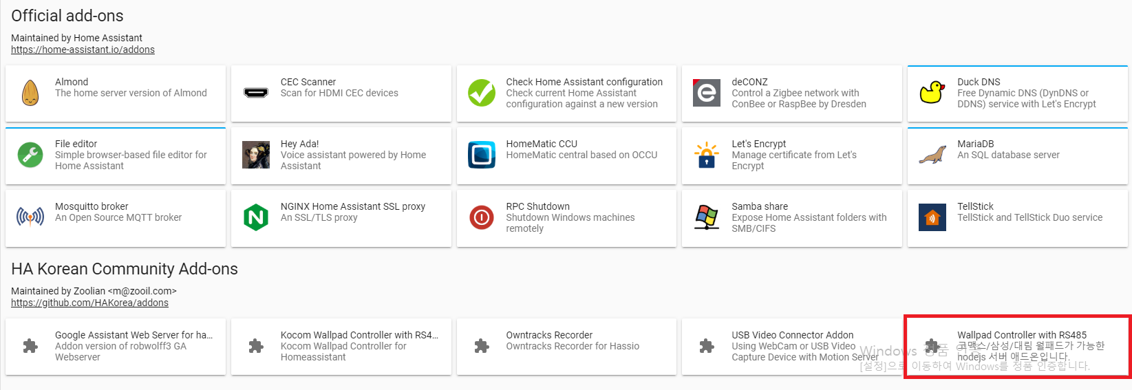1132x390 pixels.
Task: Open Wallpad Controller with RS485 title
Action: point(1022,335)
